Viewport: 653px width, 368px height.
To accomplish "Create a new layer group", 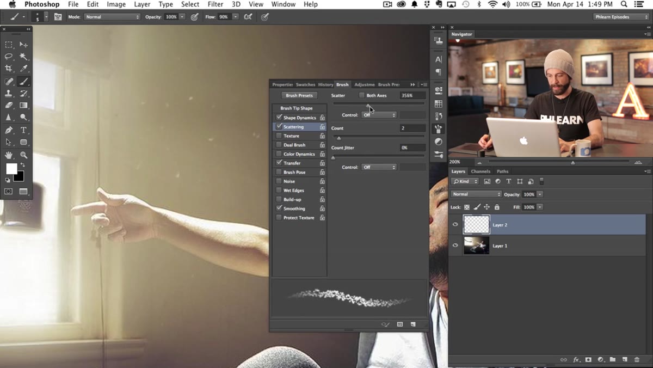I will coord(613,360).
